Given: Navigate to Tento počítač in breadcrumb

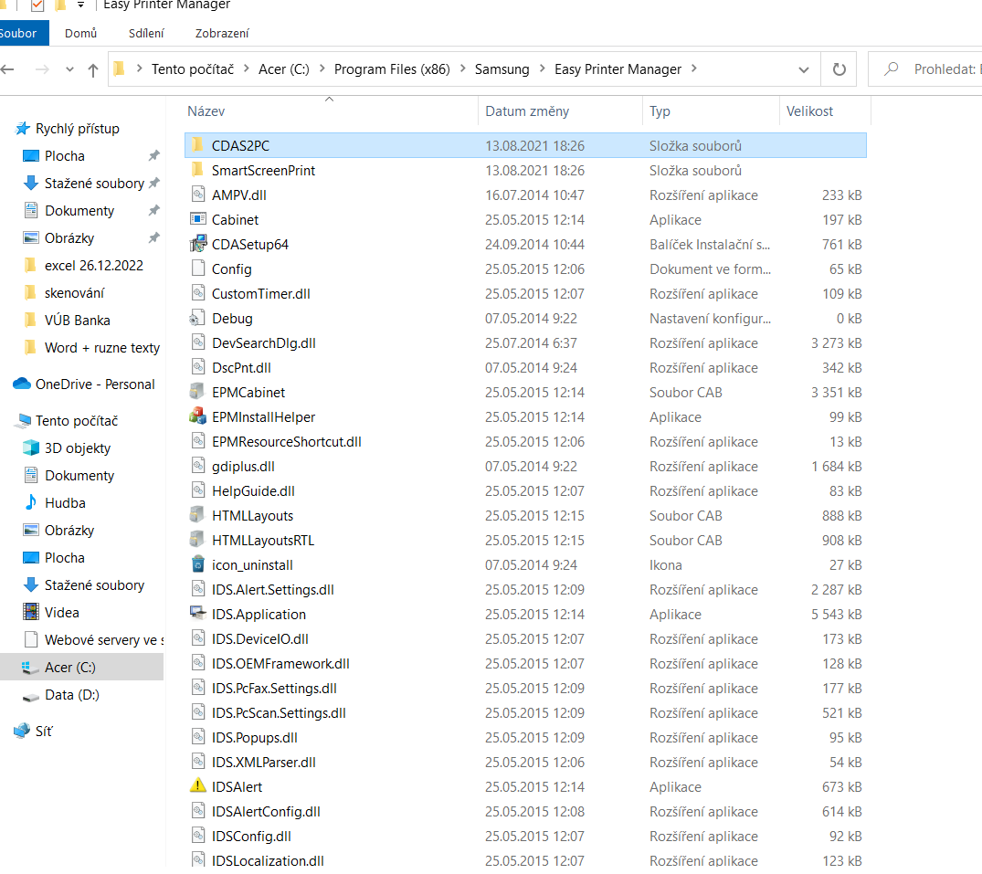Looking at the screenshot, I should 193,68.
